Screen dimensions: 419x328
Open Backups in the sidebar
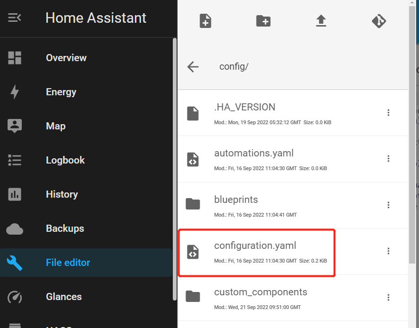coord(86,228)
